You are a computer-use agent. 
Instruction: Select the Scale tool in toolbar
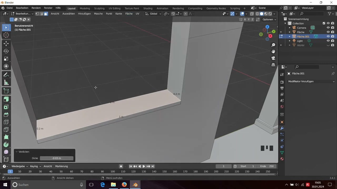[x=6, y=59]
